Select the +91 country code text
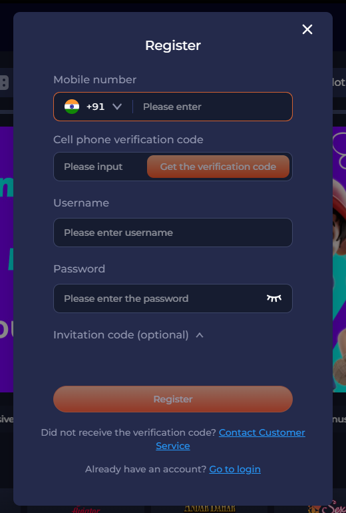Screen dimensions: 346x513 (x=95, y=107)
